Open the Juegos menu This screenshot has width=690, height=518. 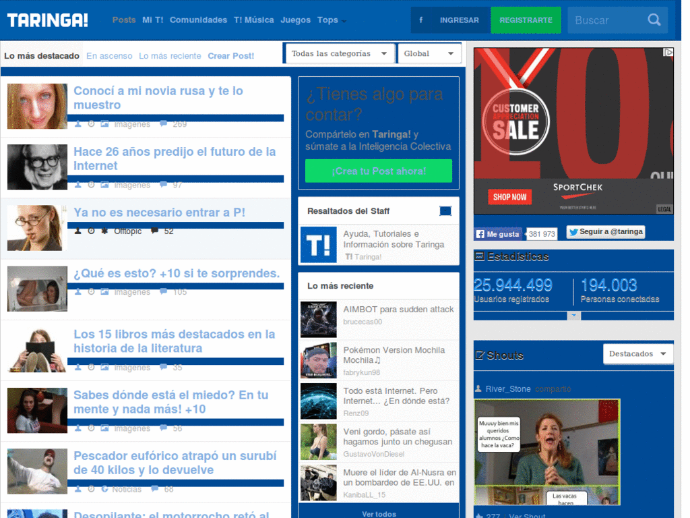pos(295,20)
